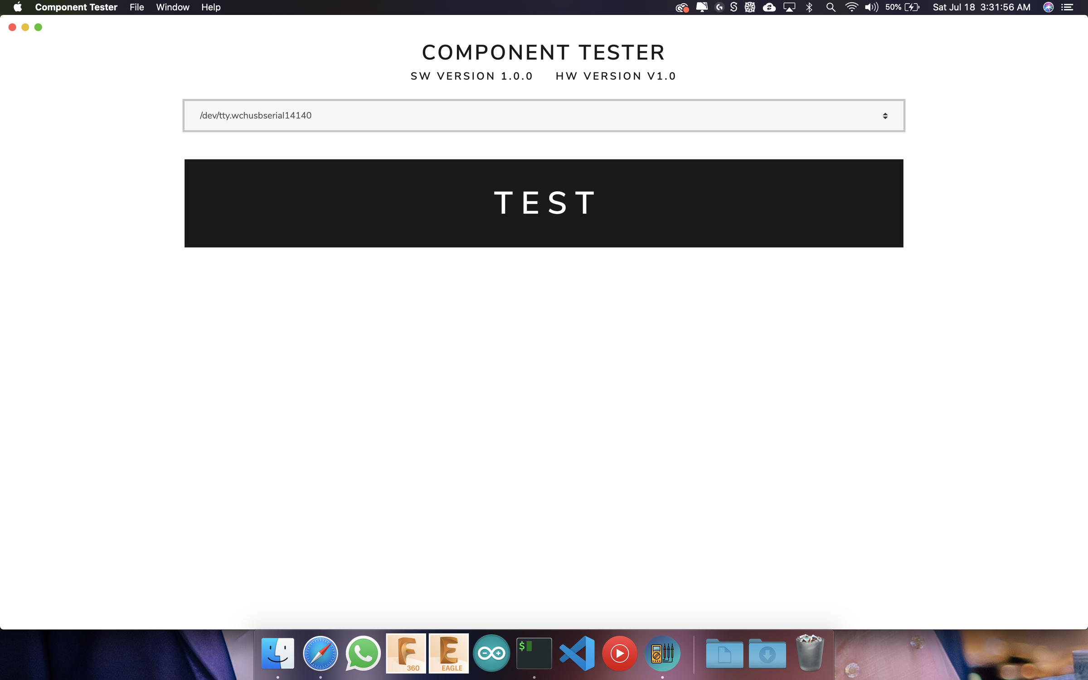Open YouTube Music from the dock
This screenshot has height=680, width=1088.
620,653
